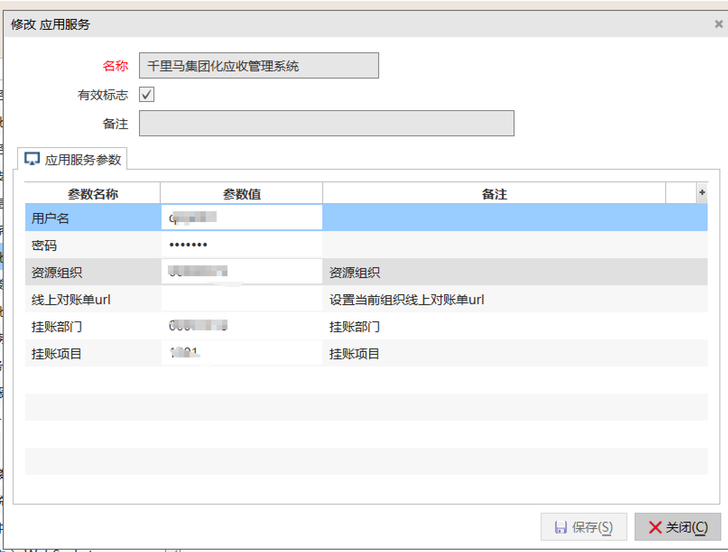The height and width of the screenshot is (552, 728).
Task: Edit the 用户名 parameter value cell
Action: tap(241, 218)
